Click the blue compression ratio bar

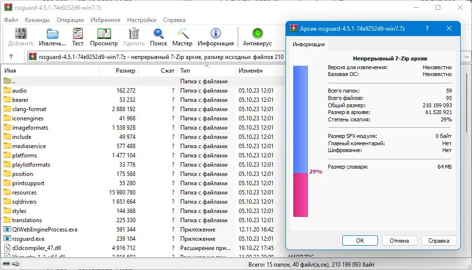click(301, 119)
